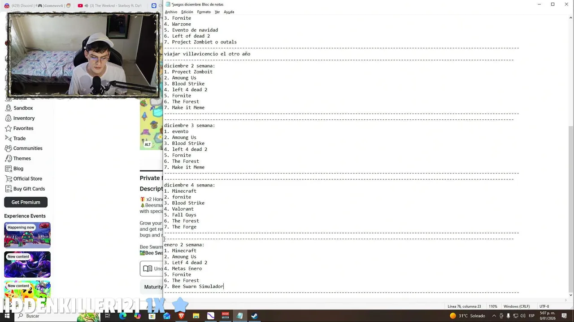Screen dimensions: 574x322
Task: Launch Microsoft Edge from taskbar
Action: point(122,316)
